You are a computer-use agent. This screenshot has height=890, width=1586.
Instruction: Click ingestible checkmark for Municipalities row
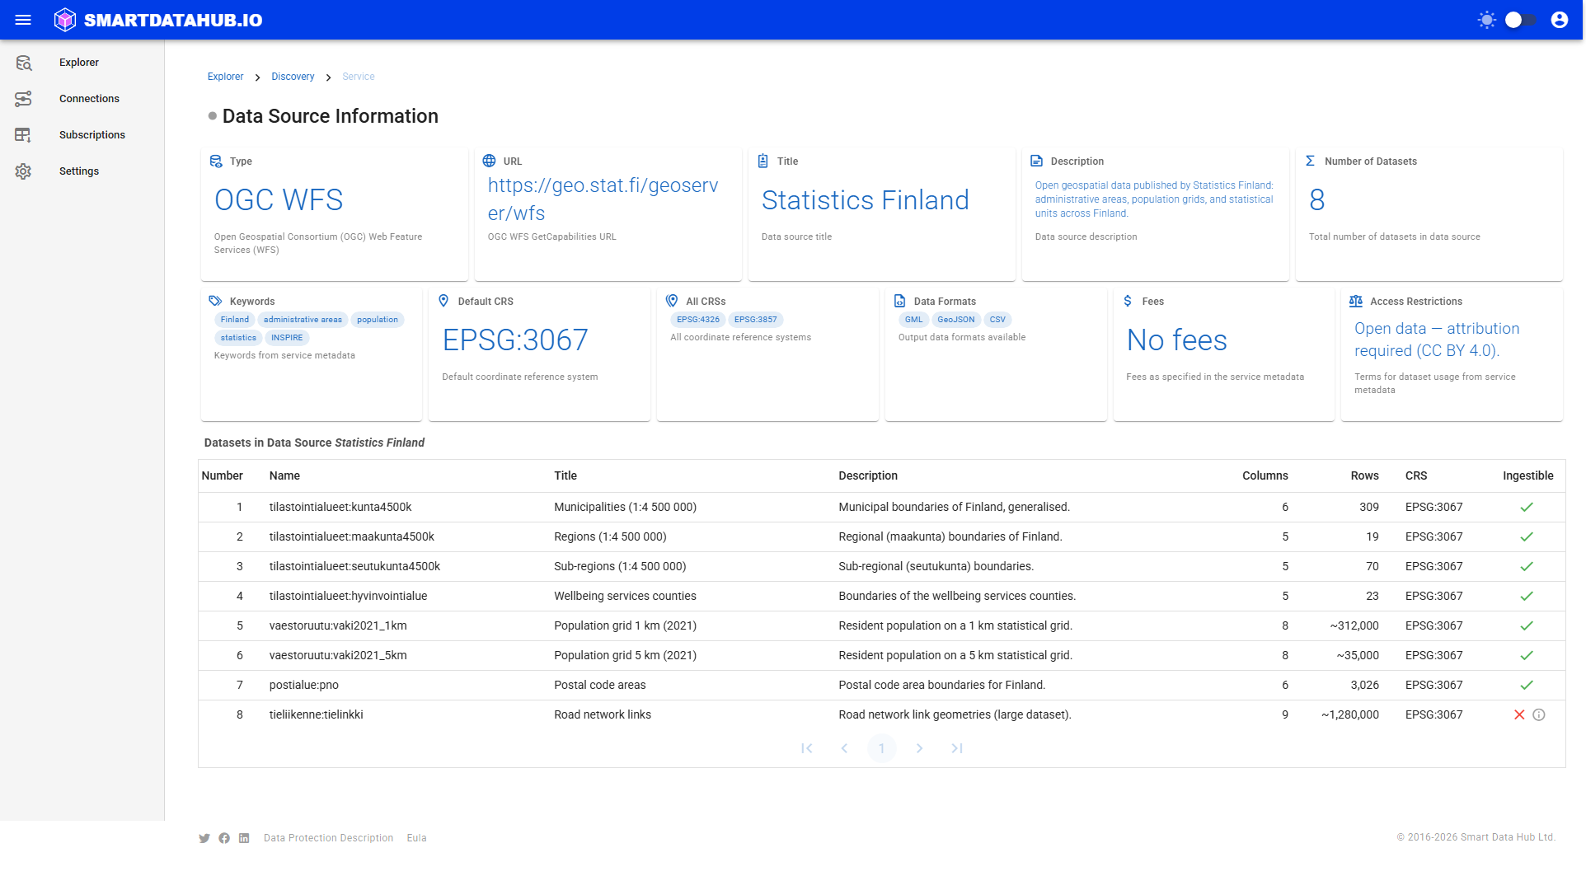tap(1527, 507)
